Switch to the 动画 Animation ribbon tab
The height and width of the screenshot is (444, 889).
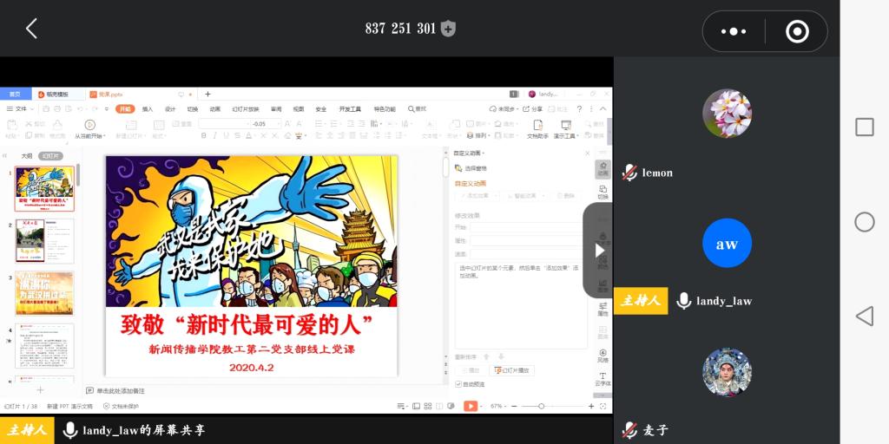click(x=214, y=109)
